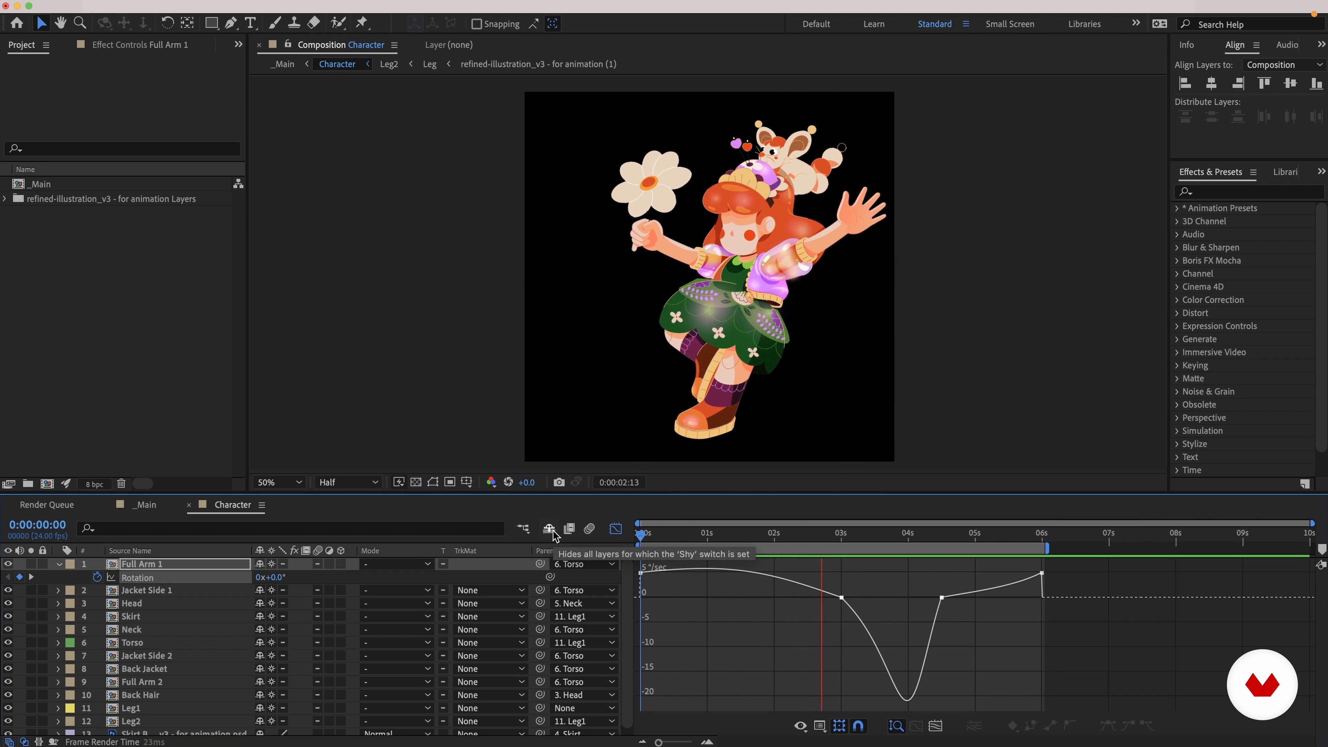Select the Rotation tool
The image size is (1328, 747).
point(167,23)
